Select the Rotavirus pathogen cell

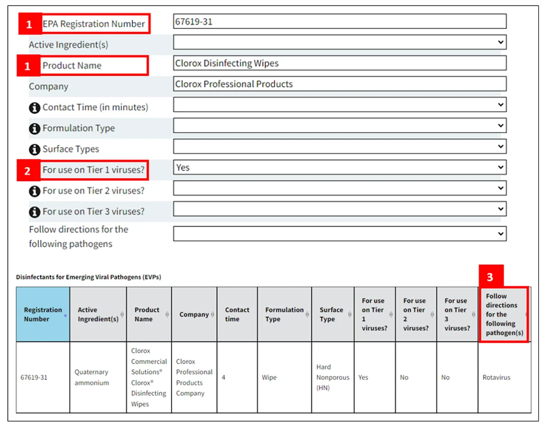(x=504, y=377)
